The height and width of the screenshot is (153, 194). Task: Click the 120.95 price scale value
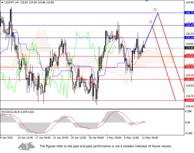tap(190, 2)
